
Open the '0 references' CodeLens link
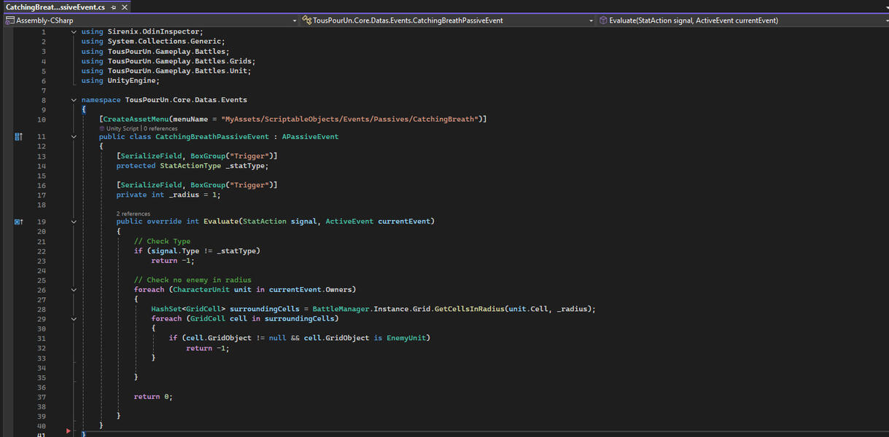click(160, 128)
